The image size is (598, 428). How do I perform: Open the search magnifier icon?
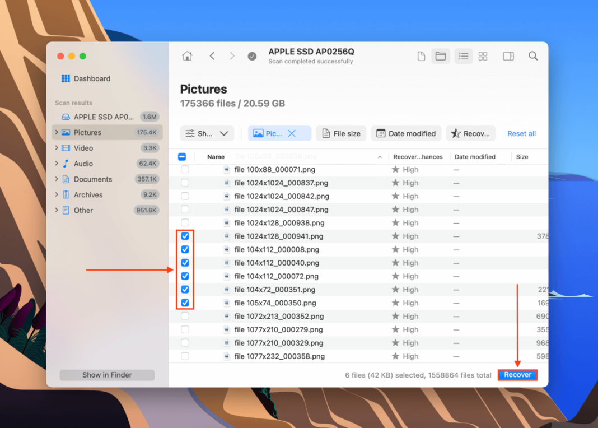(x=533, y=56)
